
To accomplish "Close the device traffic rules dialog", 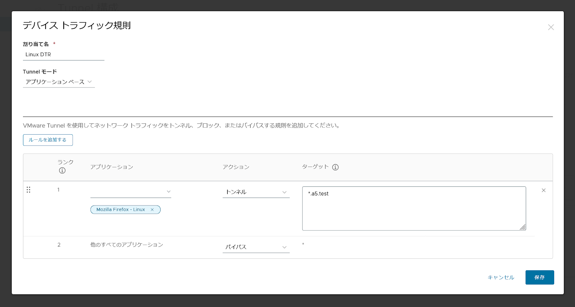I will click(x=551, y=27).
